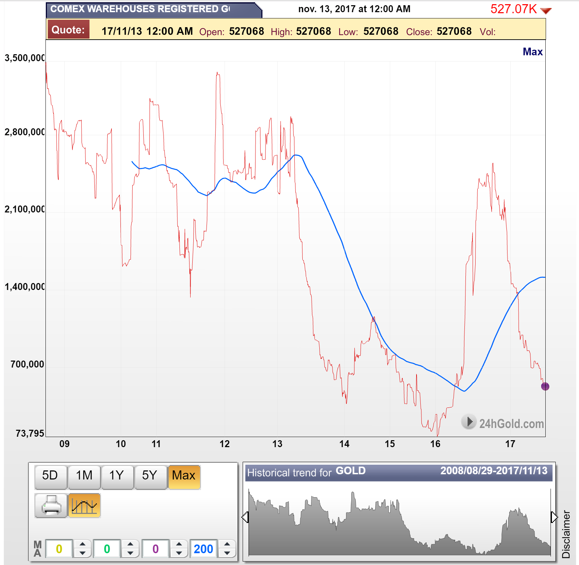Increase the yellow MA value with up arrow

pyautogui.click(x=82, y=544)
